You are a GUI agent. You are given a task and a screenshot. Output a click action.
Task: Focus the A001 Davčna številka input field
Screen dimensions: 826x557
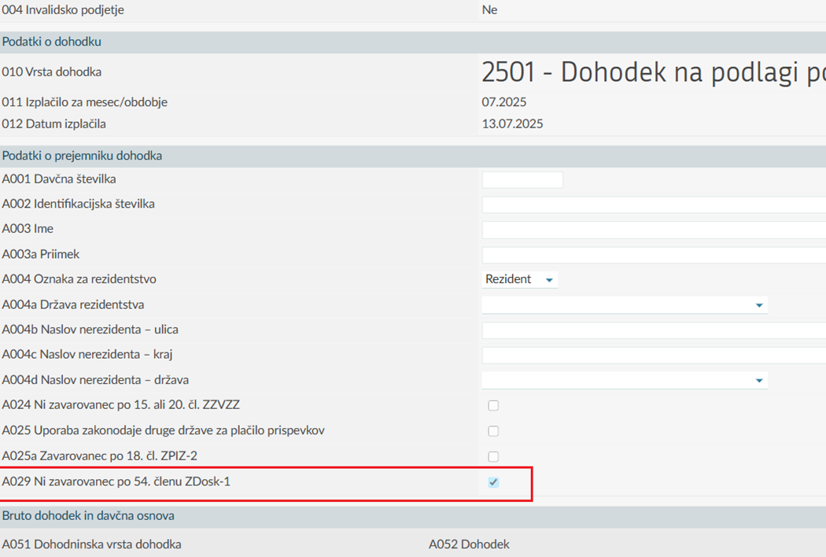(522, 179)
